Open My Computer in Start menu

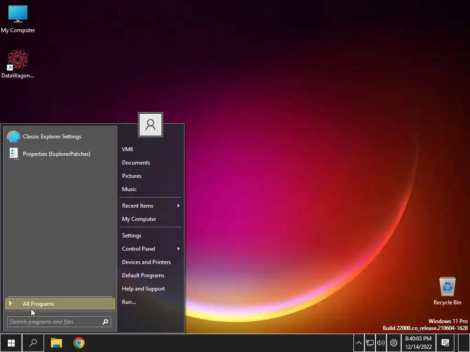coord(151,219)
